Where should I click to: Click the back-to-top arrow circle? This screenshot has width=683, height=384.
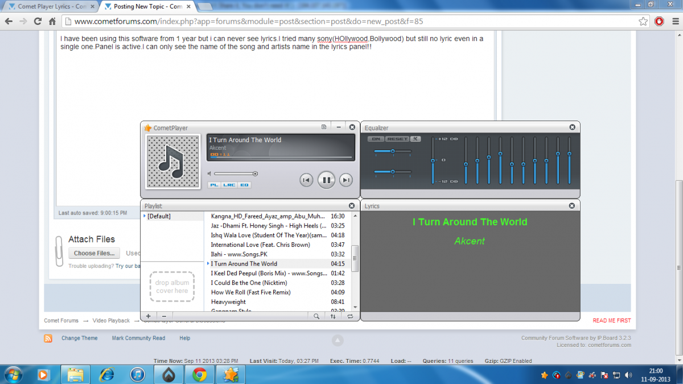338,340
